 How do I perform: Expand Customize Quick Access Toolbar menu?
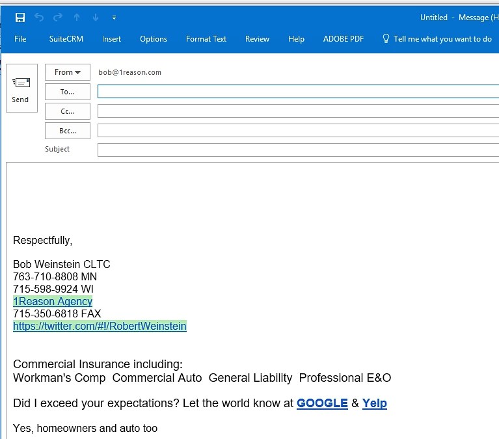click(x=115, y=18)
